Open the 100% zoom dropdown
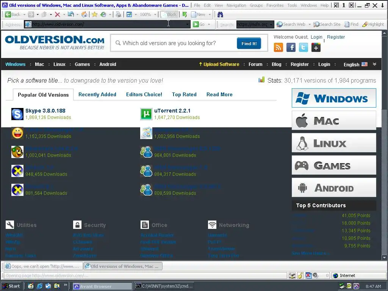 coord(155,15)
